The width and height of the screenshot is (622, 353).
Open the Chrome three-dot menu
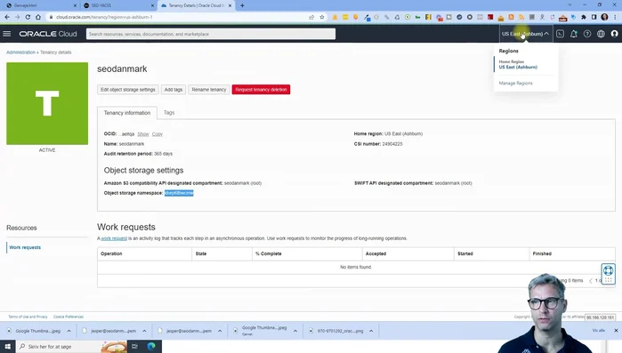(615, 17)
